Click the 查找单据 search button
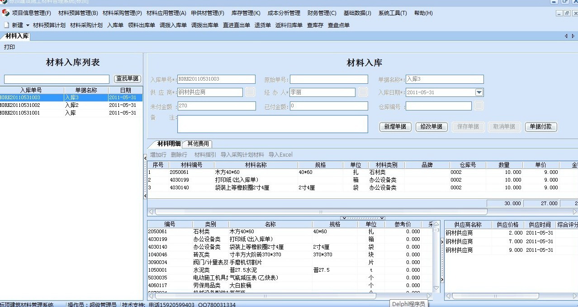578x307 pixels. coord(128,79)
